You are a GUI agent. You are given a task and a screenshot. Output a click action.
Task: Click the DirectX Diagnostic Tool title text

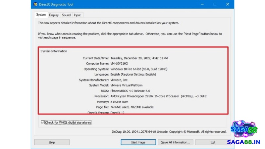pos(56,4)
